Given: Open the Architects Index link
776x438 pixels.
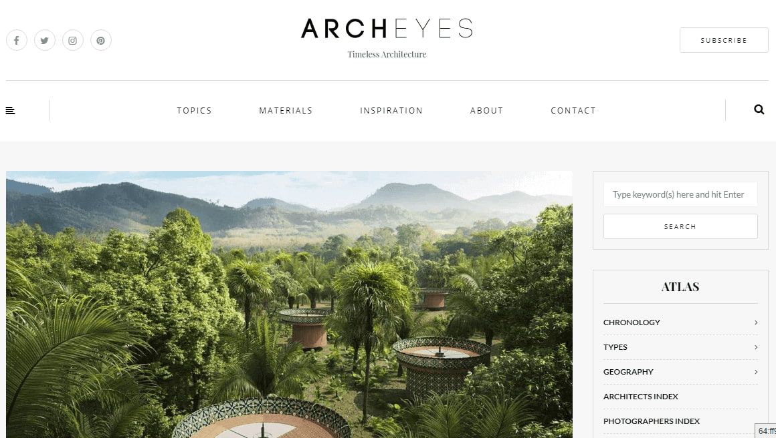Looking at the screenshot, I should click(640, 397).
